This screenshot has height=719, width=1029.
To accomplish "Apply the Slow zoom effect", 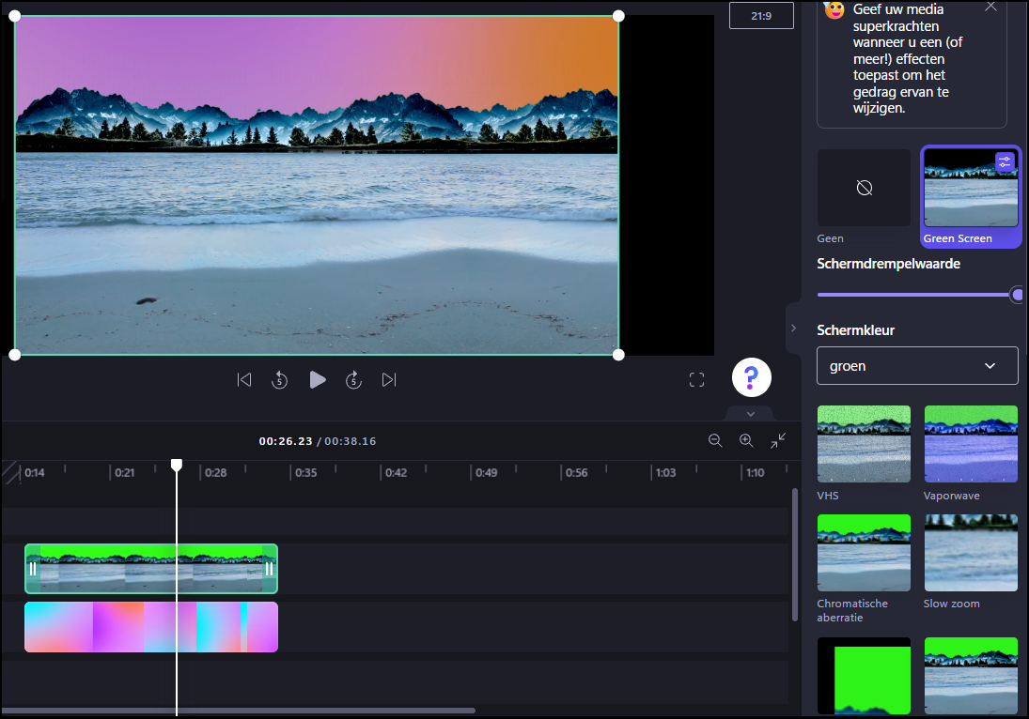I will point(971,553).
